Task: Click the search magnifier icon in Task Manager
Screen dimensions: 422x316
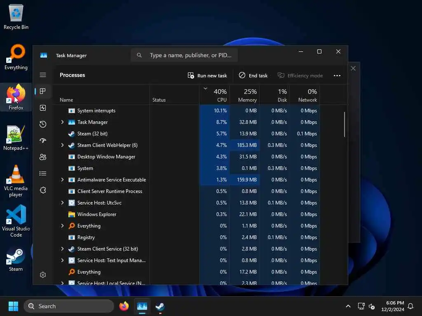Action: 139,55
